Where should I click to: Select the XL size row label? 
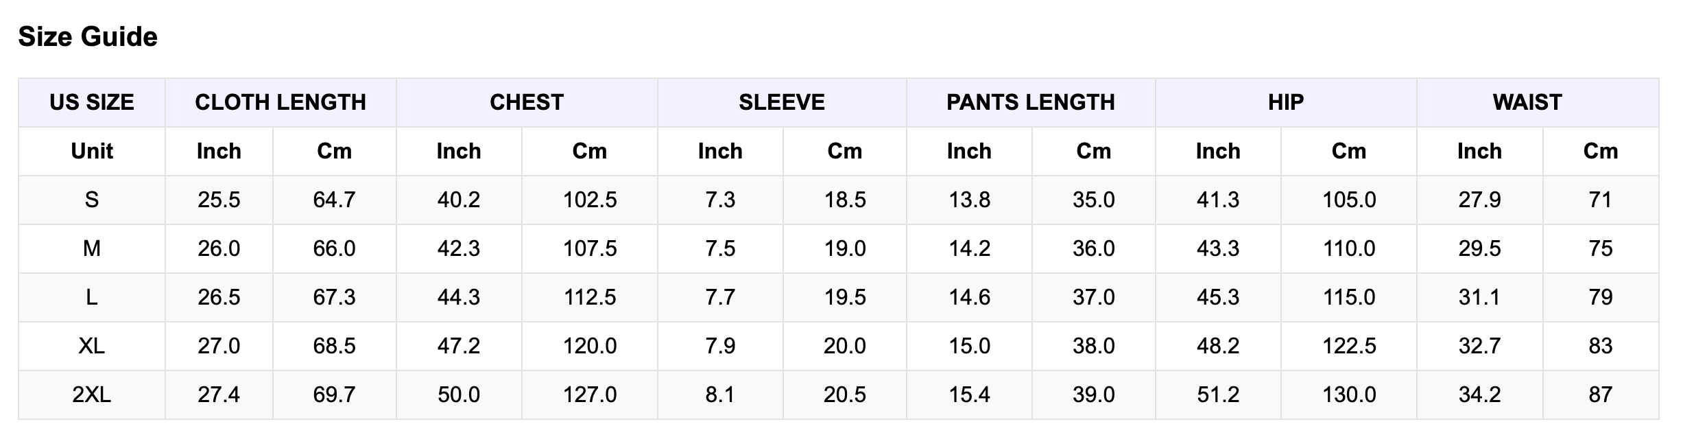(x=92, y=346)
